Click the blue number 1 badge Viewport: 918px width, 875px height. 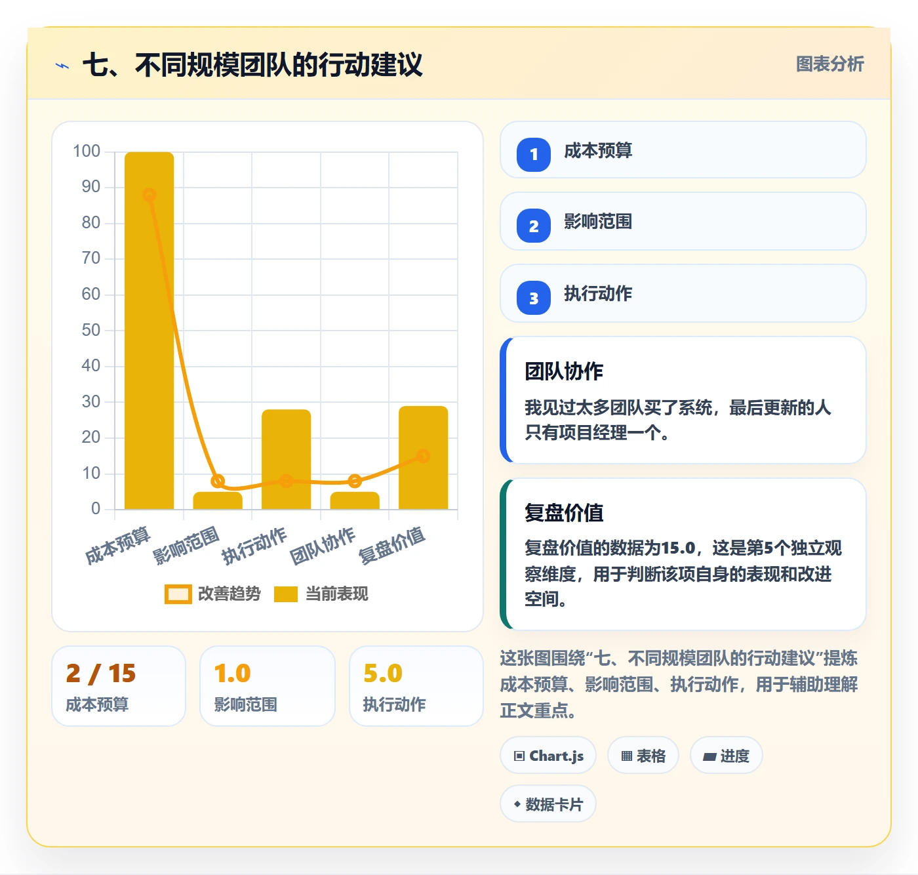[534, 155]
